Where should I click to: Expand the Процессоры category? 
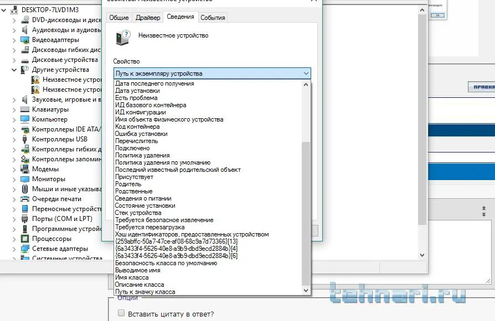click(x=14, y=239)
